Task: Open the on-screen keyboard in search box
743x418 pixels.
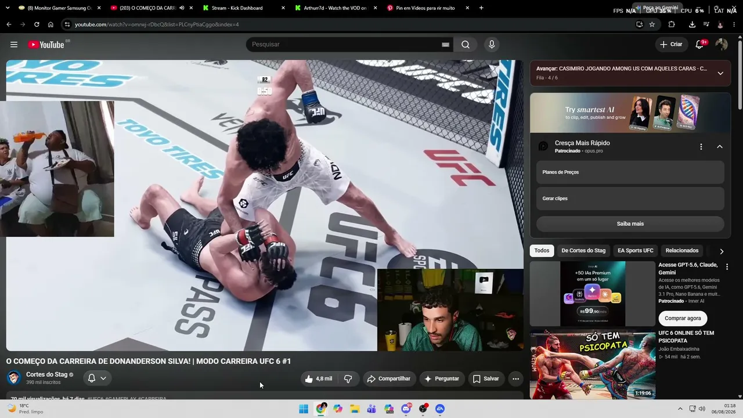Action: click(x=446, y=45)
